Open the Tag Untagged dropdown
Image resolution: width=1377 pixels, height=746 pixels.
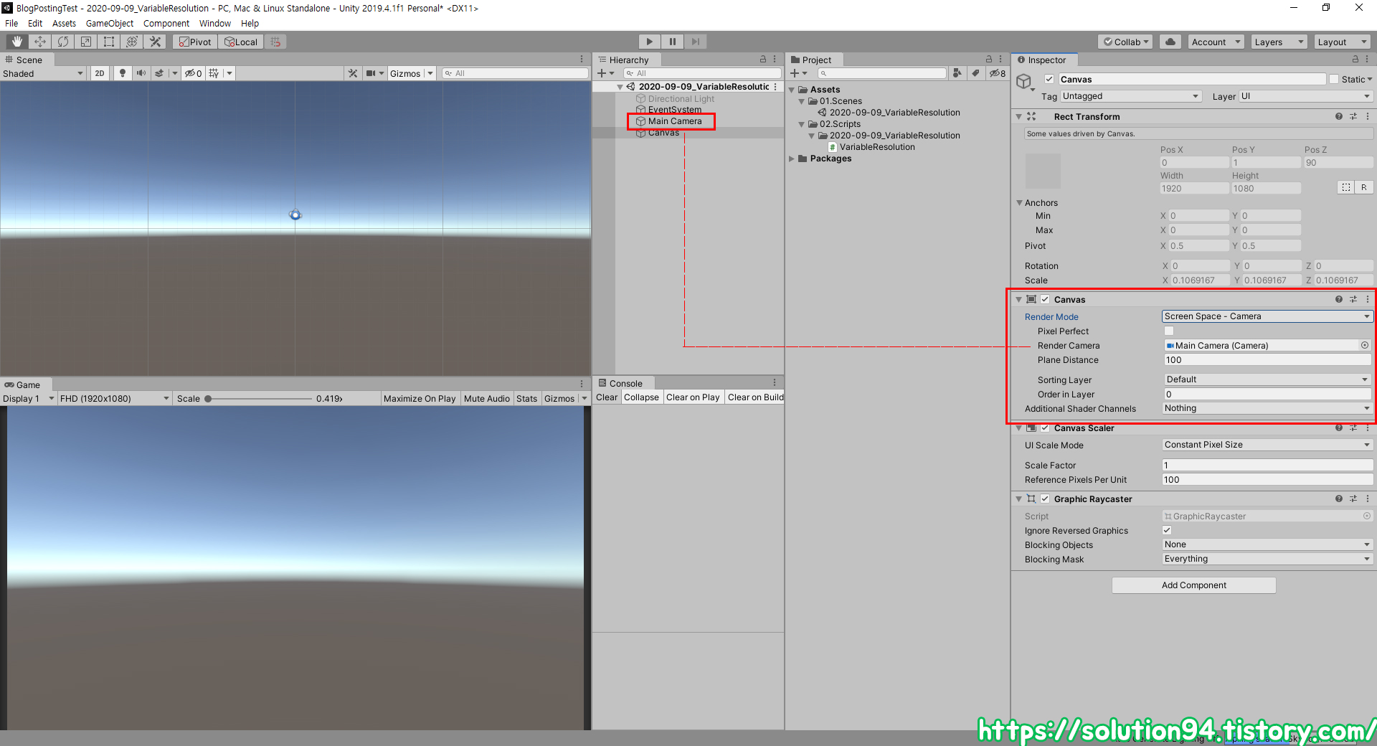tap(1130, 96)
